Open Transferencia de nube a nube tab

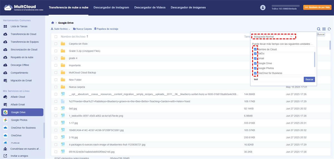tap(68, 8)
